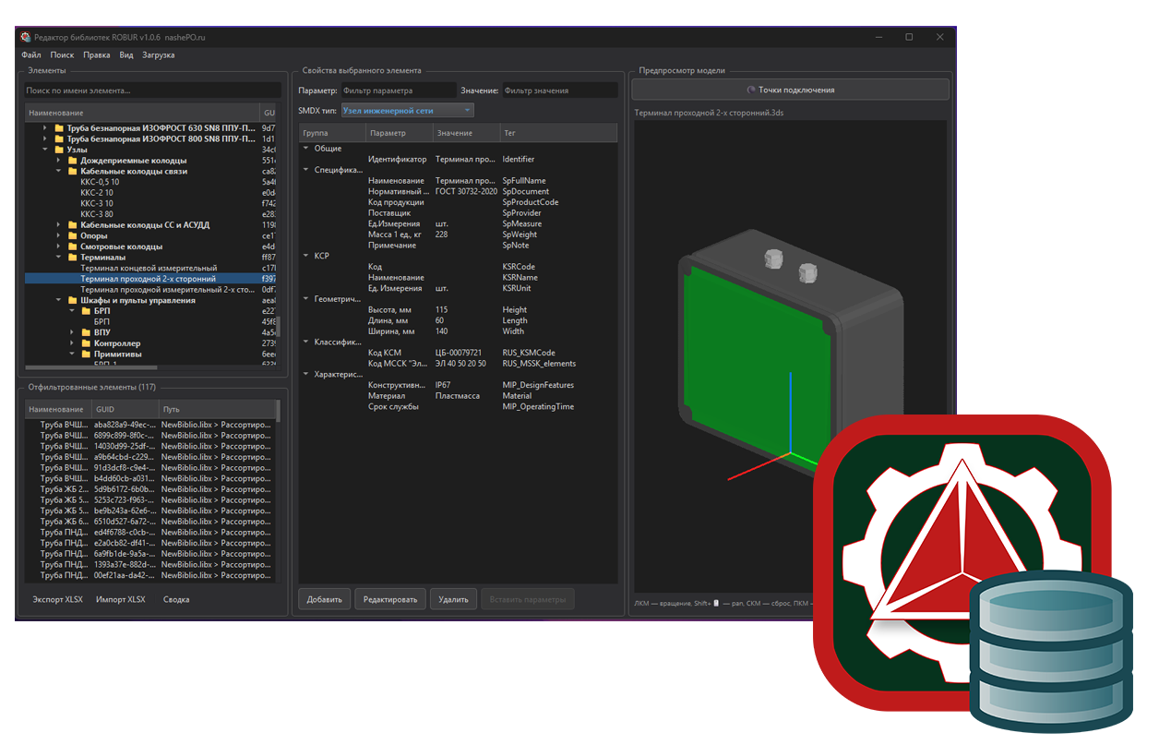Image resolution: width=1159 pixels, height=745 pixels.
Task: Collapse the Геометрич... property group
Action: (306, 298)
